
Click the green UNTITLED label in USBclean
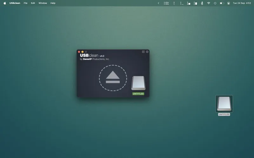138,94
